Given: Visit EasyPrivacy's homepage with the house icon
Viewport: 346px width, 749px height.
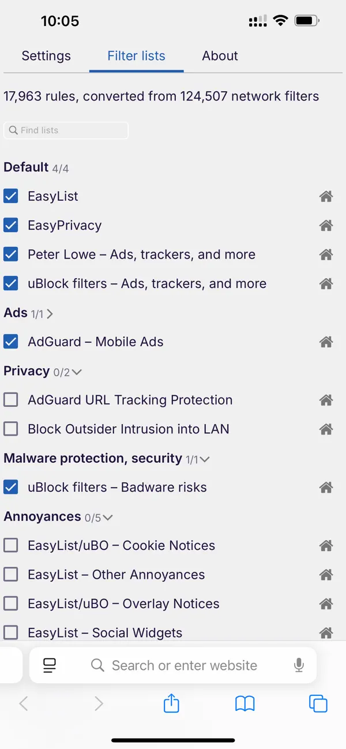Looking at the screenshot, I should (x=326, y=225).
